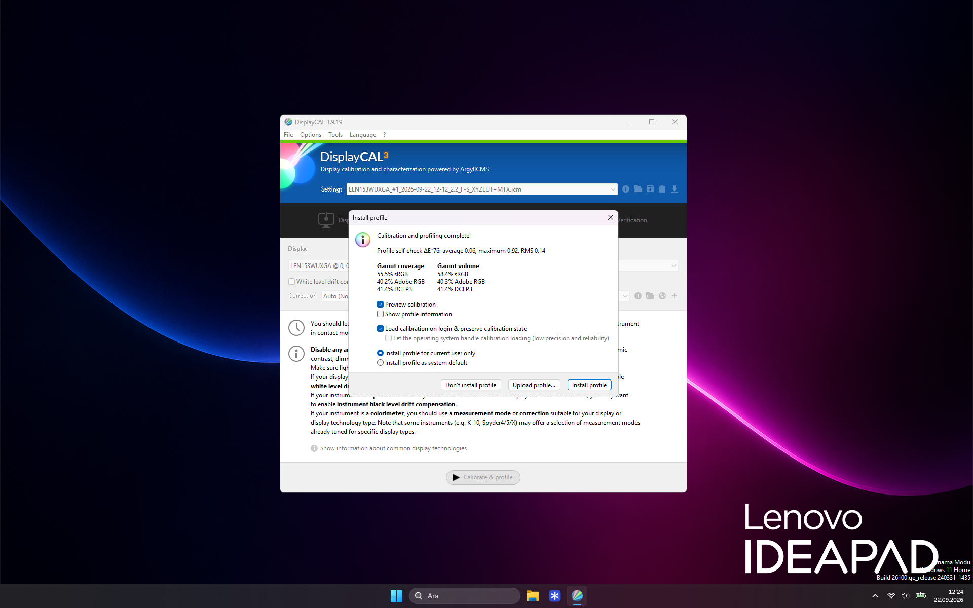Enable Show profile information checkbox
This screenshot has width=973, height=608.
(x=380, y=314)
